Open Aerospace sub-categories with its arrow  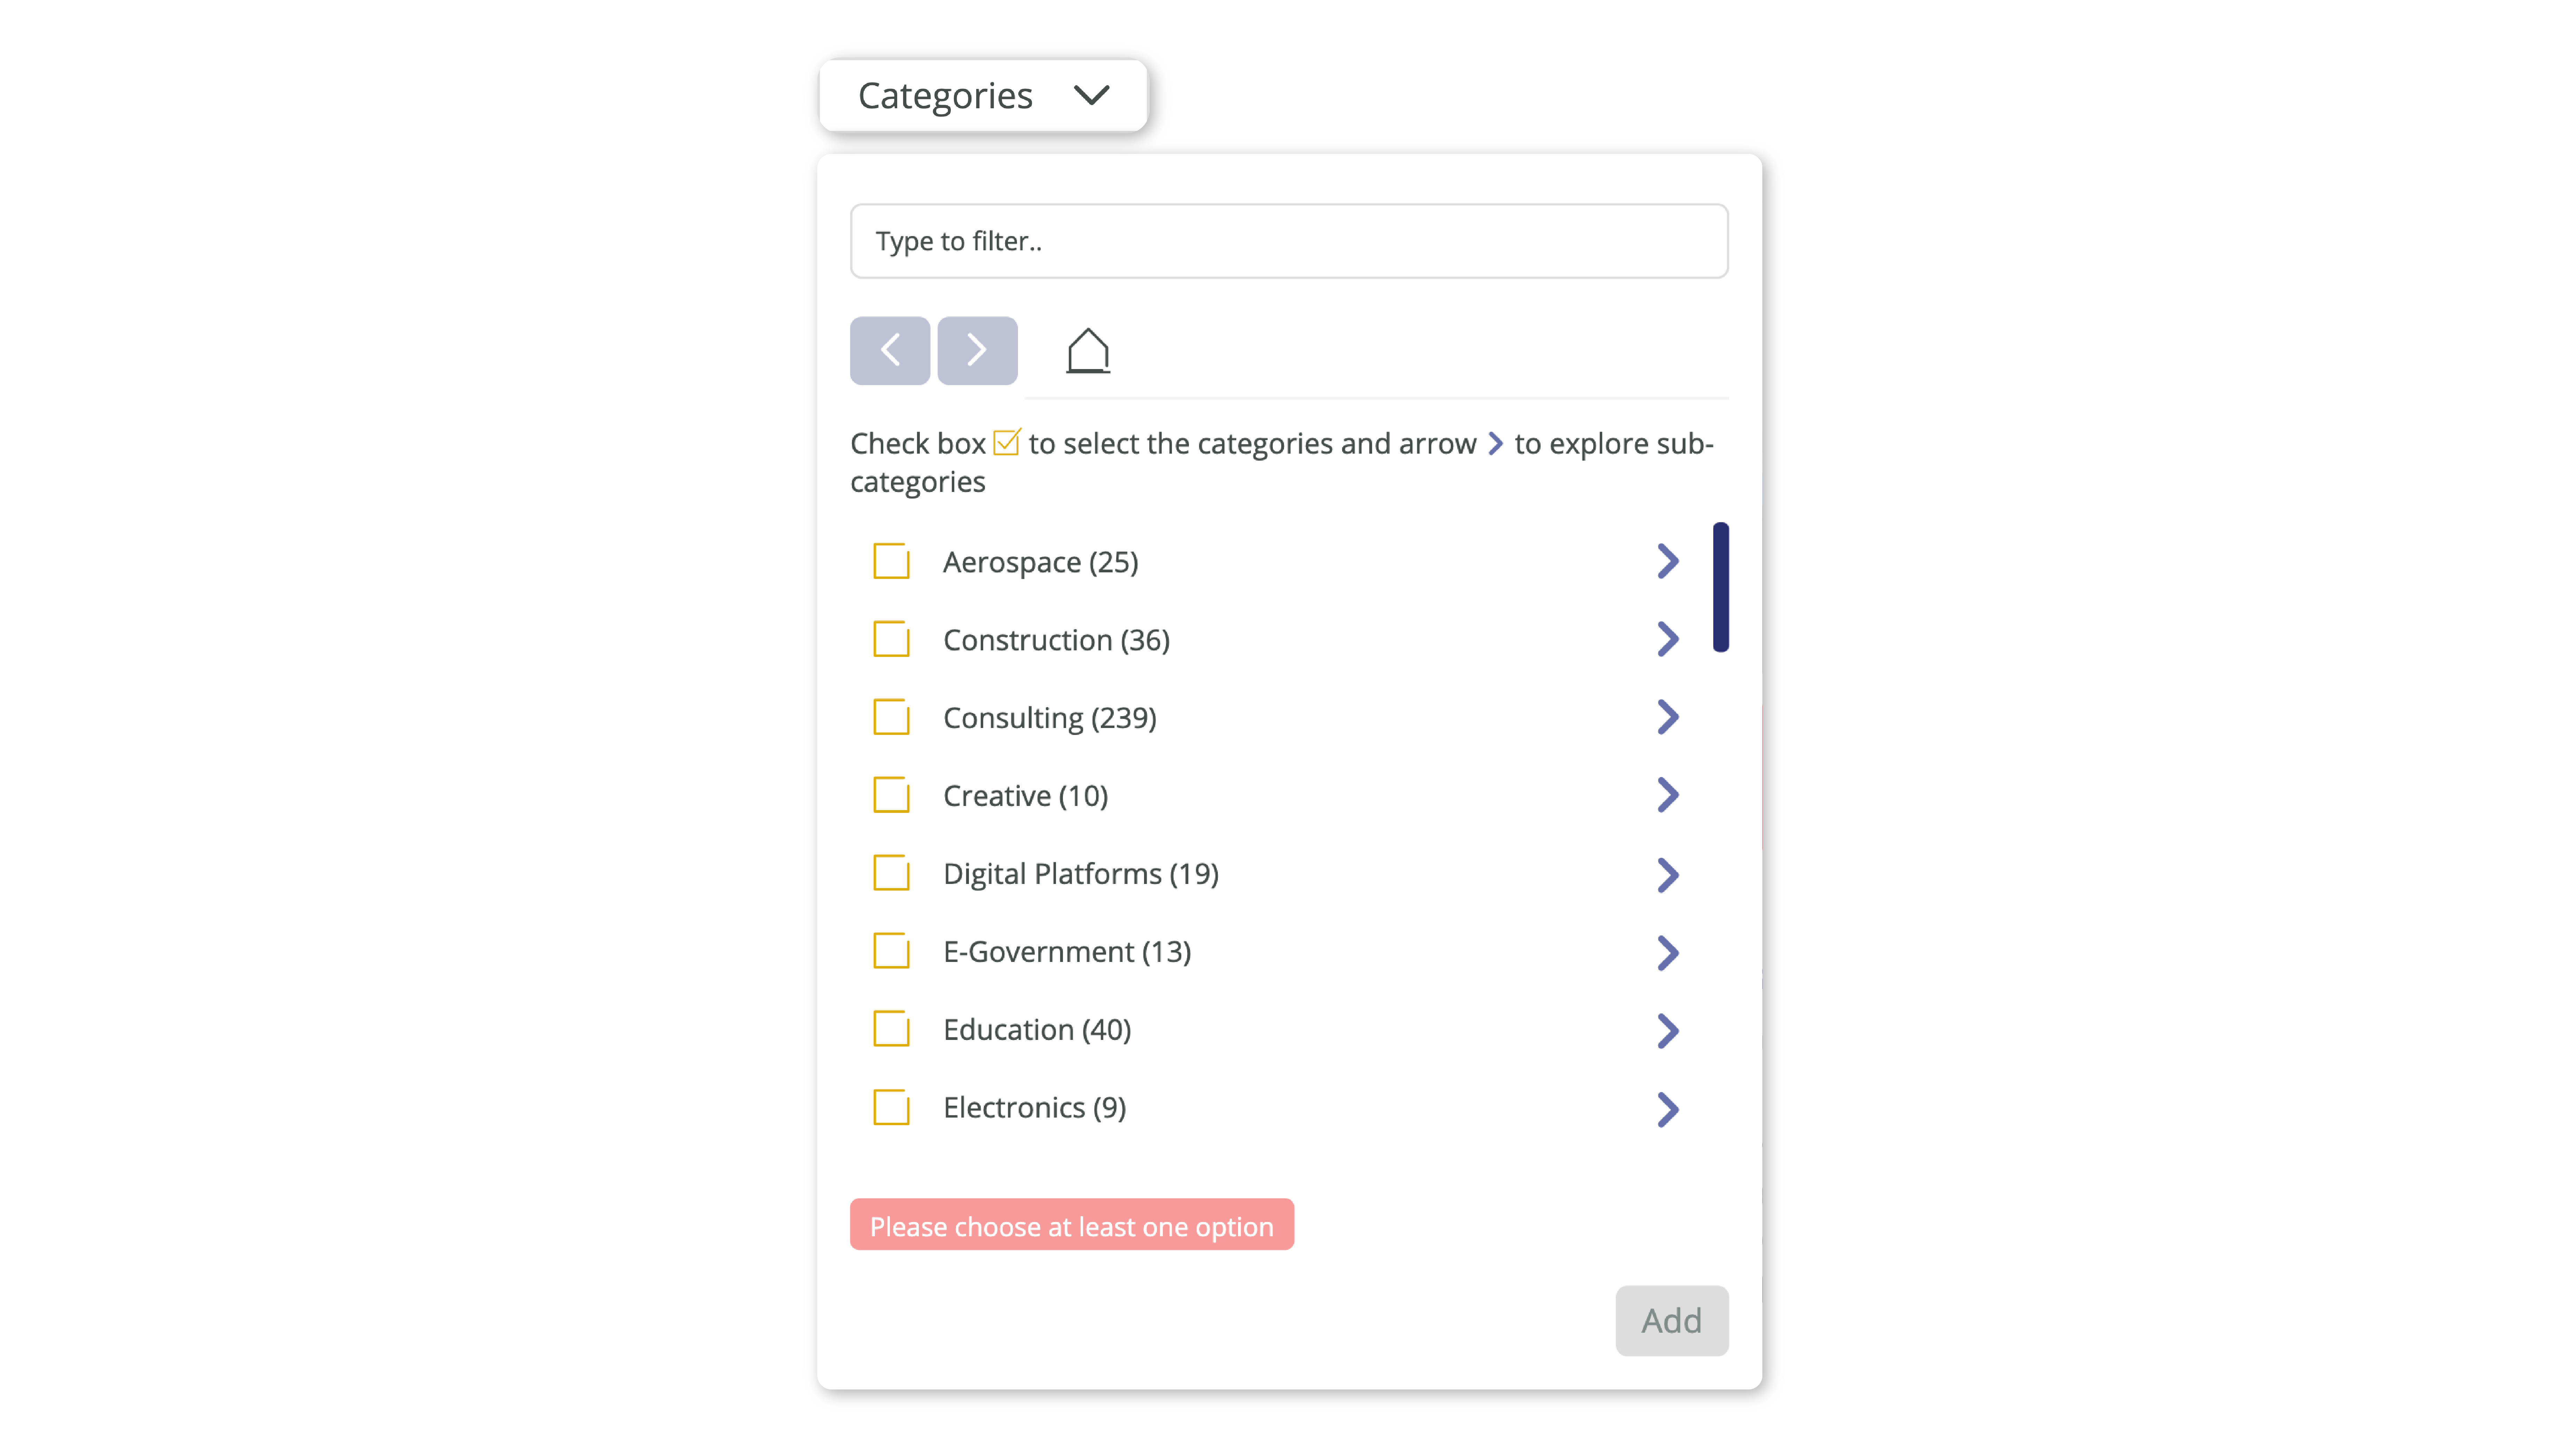click(1667, 561)
